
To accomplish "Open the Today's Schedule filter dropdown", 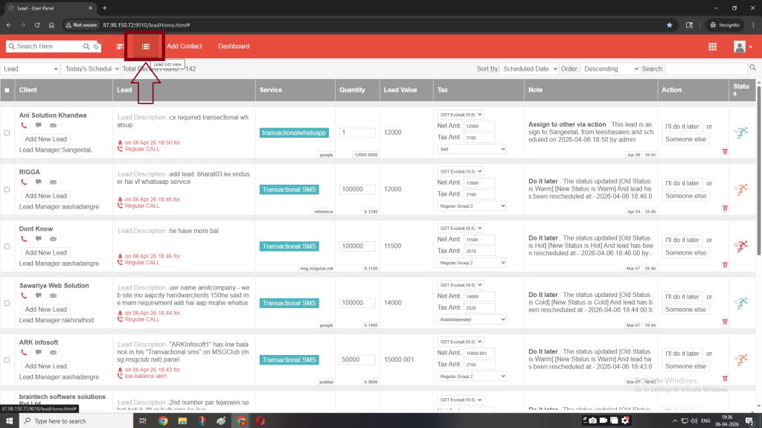I will pos(91,68).
